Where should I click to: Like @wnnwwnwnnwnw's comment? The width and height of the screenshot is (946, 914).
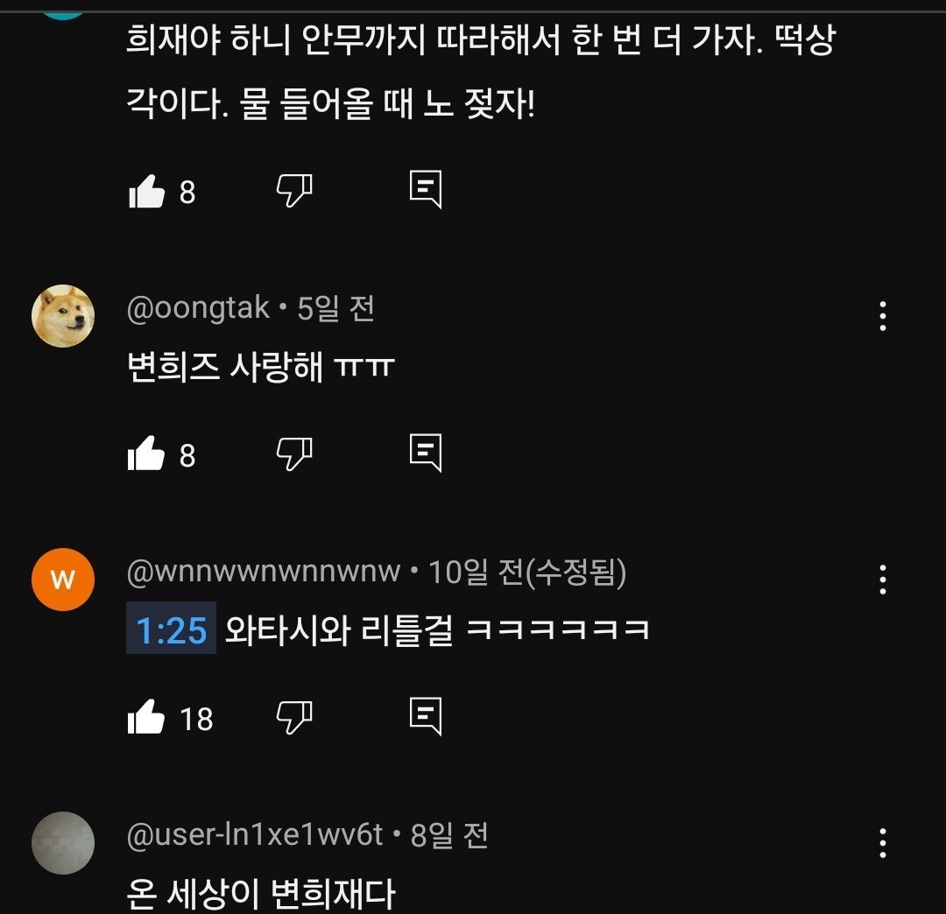[x=146, y=717]
